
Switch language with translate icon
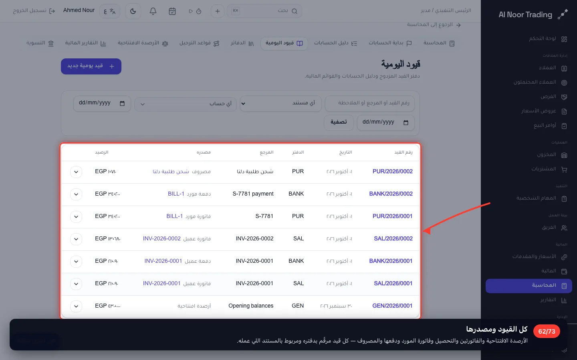[x=109, y=11]
